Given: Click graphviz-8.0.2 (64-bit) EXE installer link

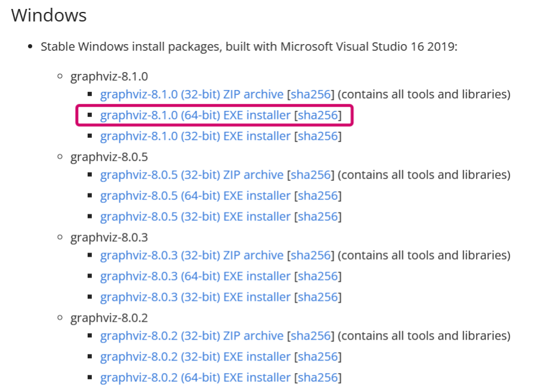Looking at the screenshot, I should click(195, 378).
